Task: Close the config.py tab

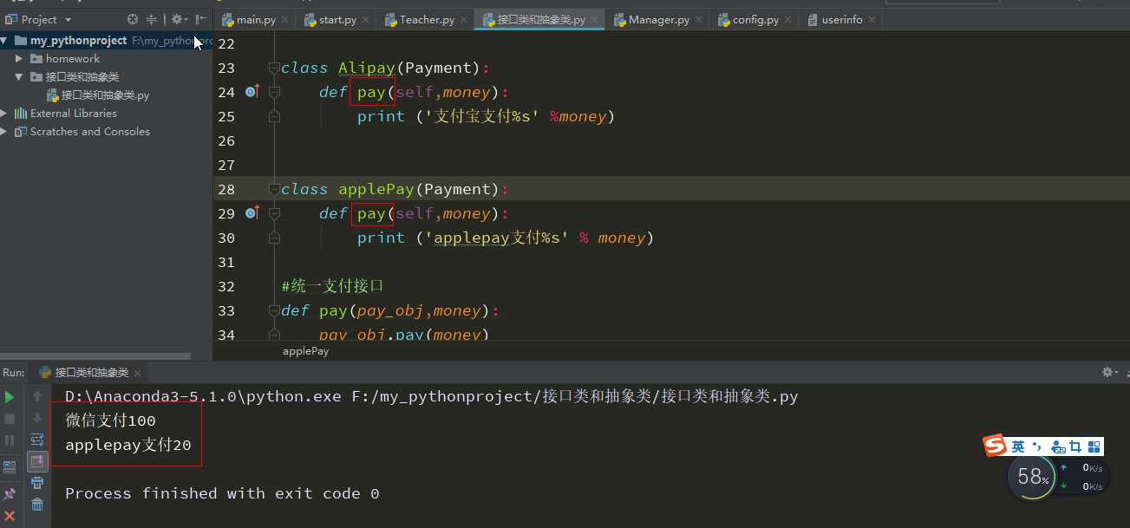Action: tap(789, 20)
